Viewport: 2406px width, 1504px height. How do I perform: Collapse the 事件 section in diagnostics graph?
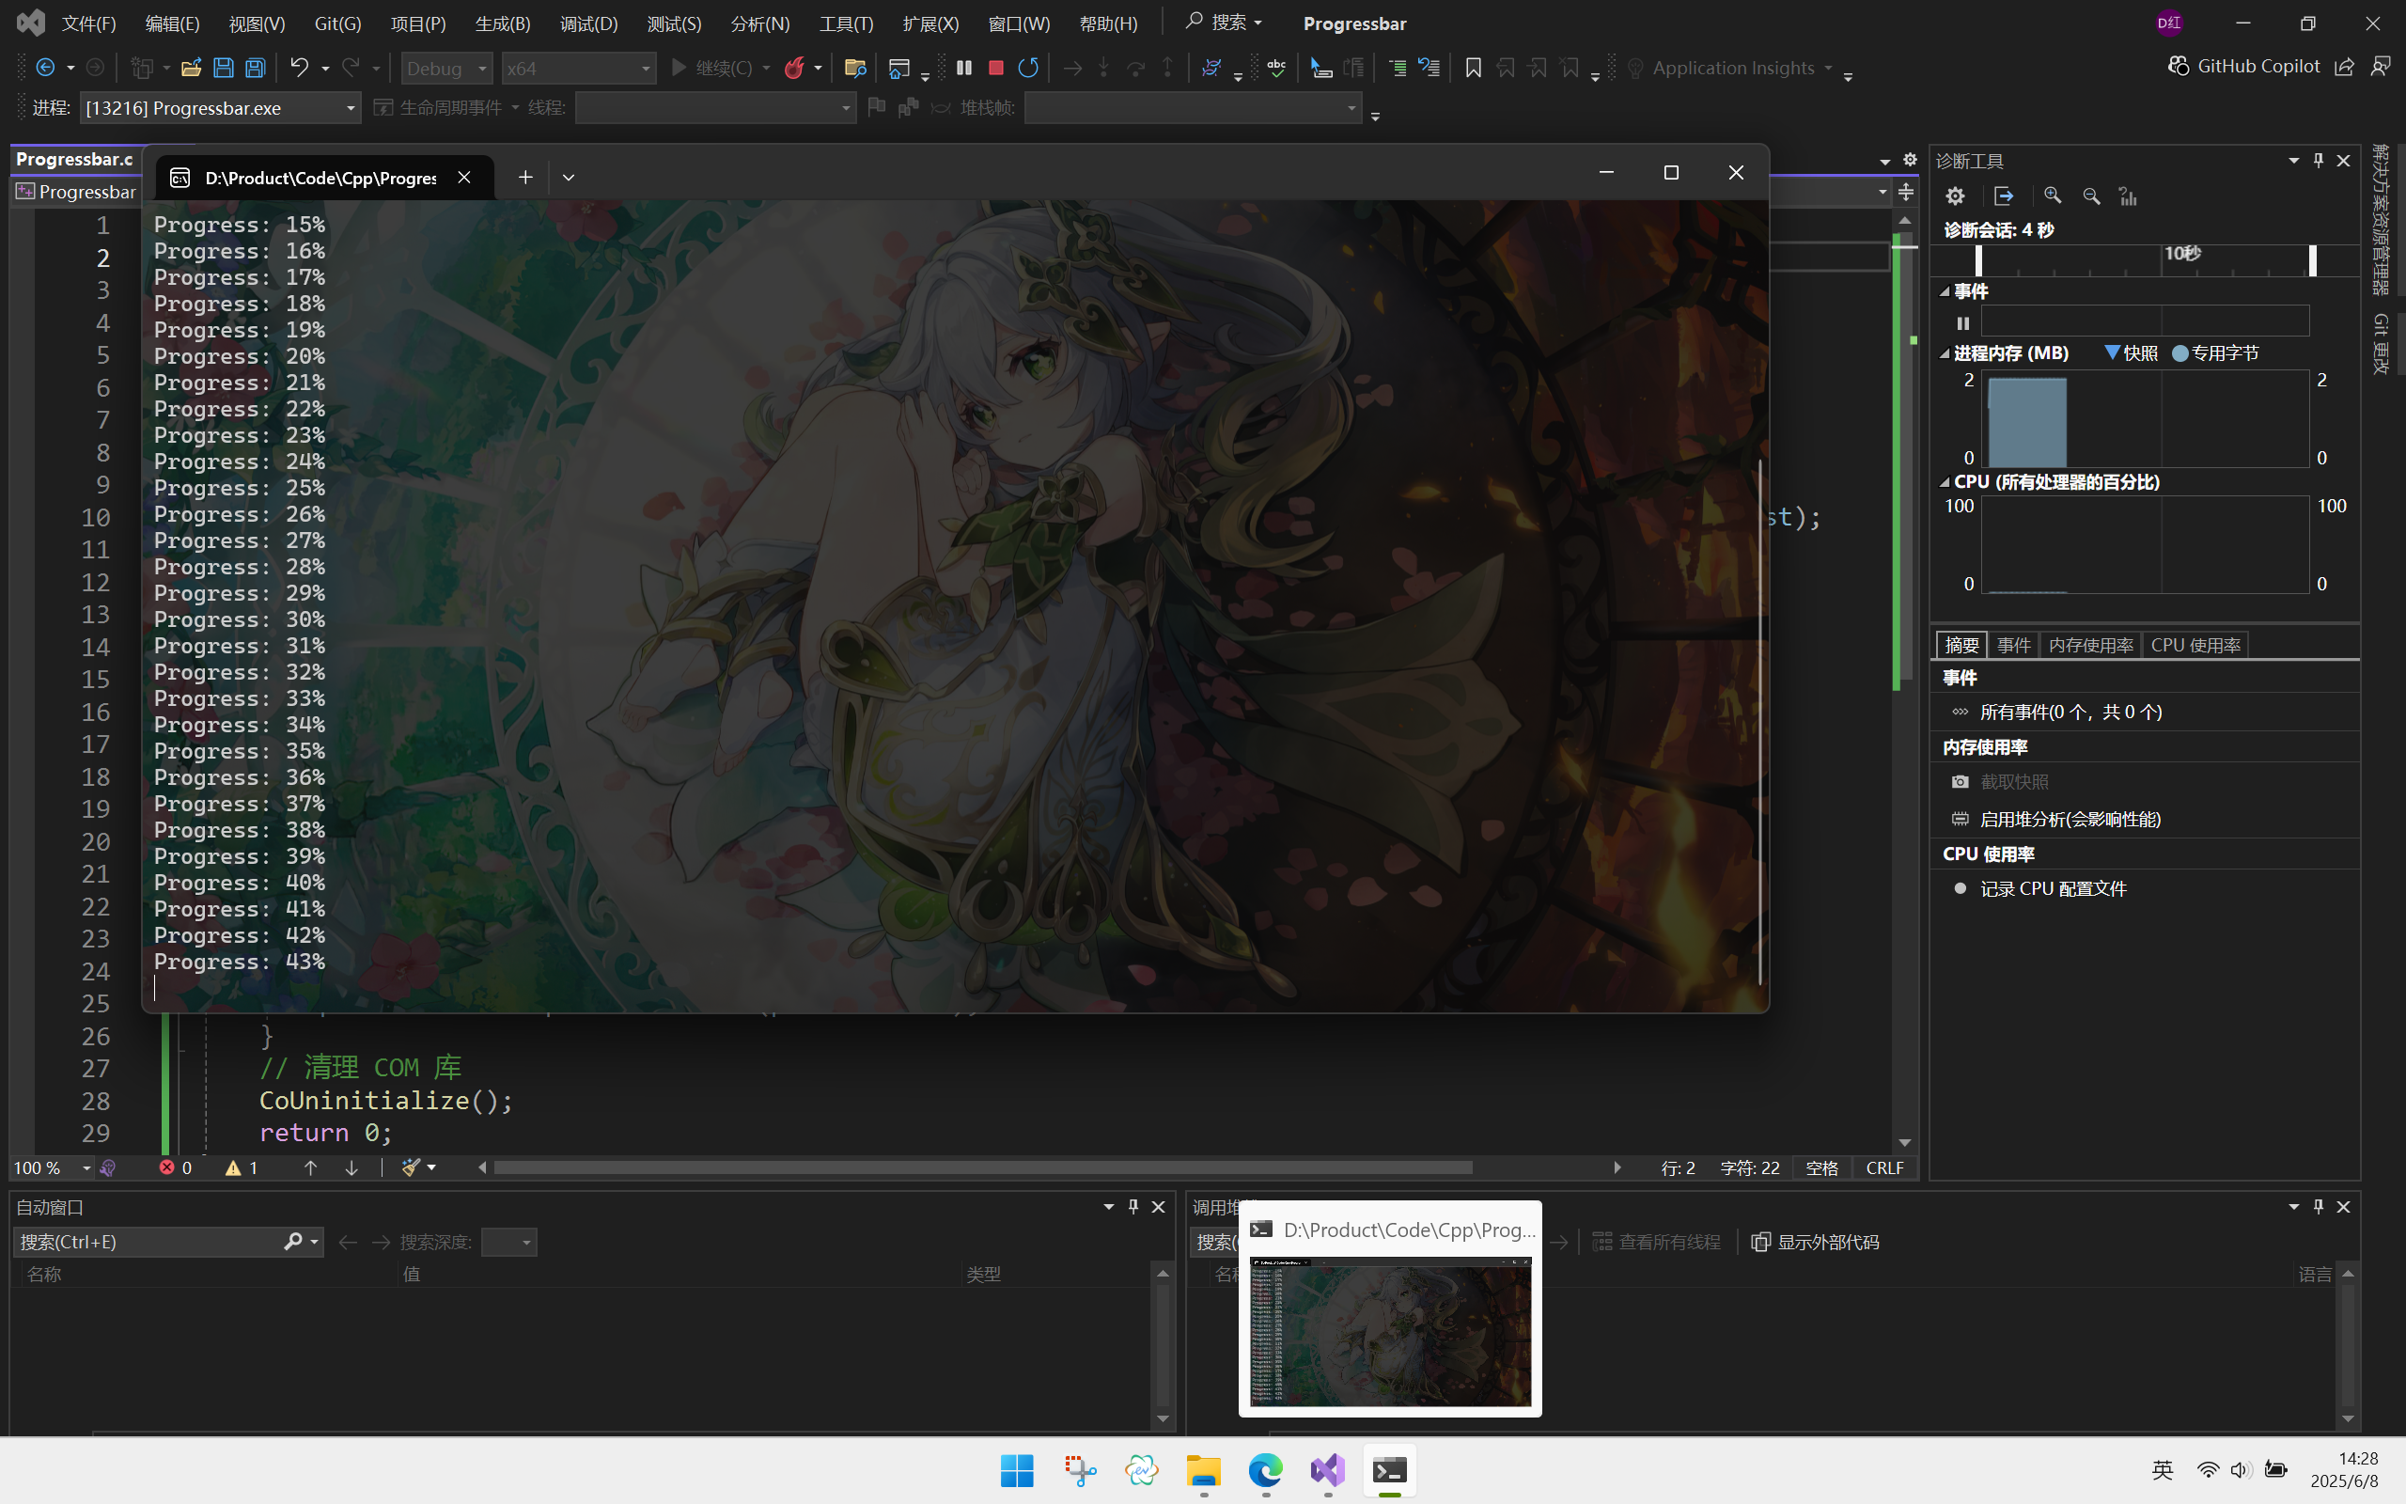pyautogui.click(x=1945, y=291)
